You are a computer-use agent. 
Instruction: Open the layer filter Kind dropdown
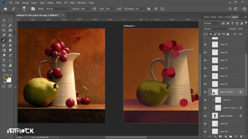coord(212,23)
